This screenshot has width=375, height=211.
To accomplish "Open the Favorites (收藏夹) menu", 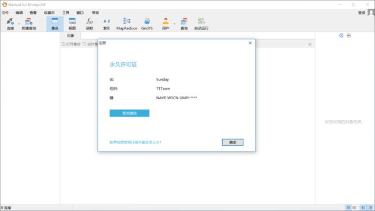I will (49, 13).
